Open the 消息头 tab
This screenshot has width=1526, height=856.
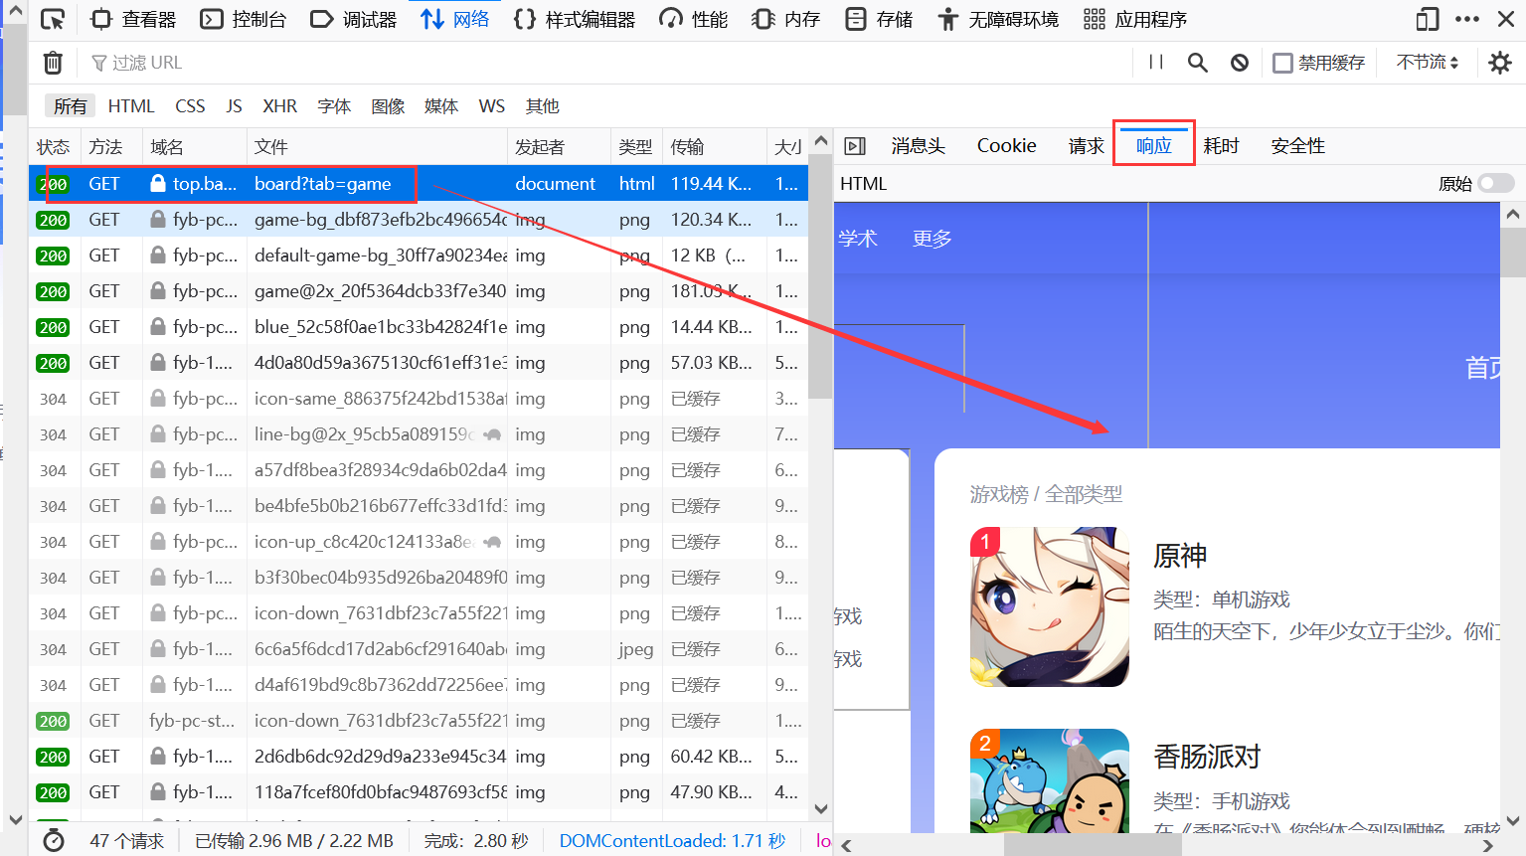point(917,146)
